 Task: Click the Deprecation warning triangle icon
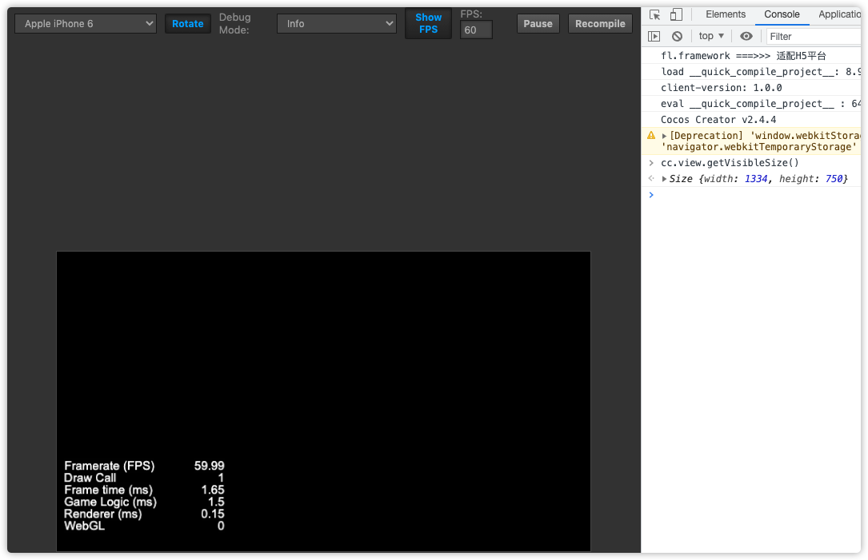(651, 136)
